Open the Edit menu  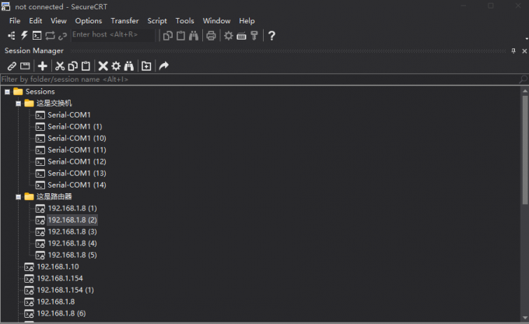point(36,20)
